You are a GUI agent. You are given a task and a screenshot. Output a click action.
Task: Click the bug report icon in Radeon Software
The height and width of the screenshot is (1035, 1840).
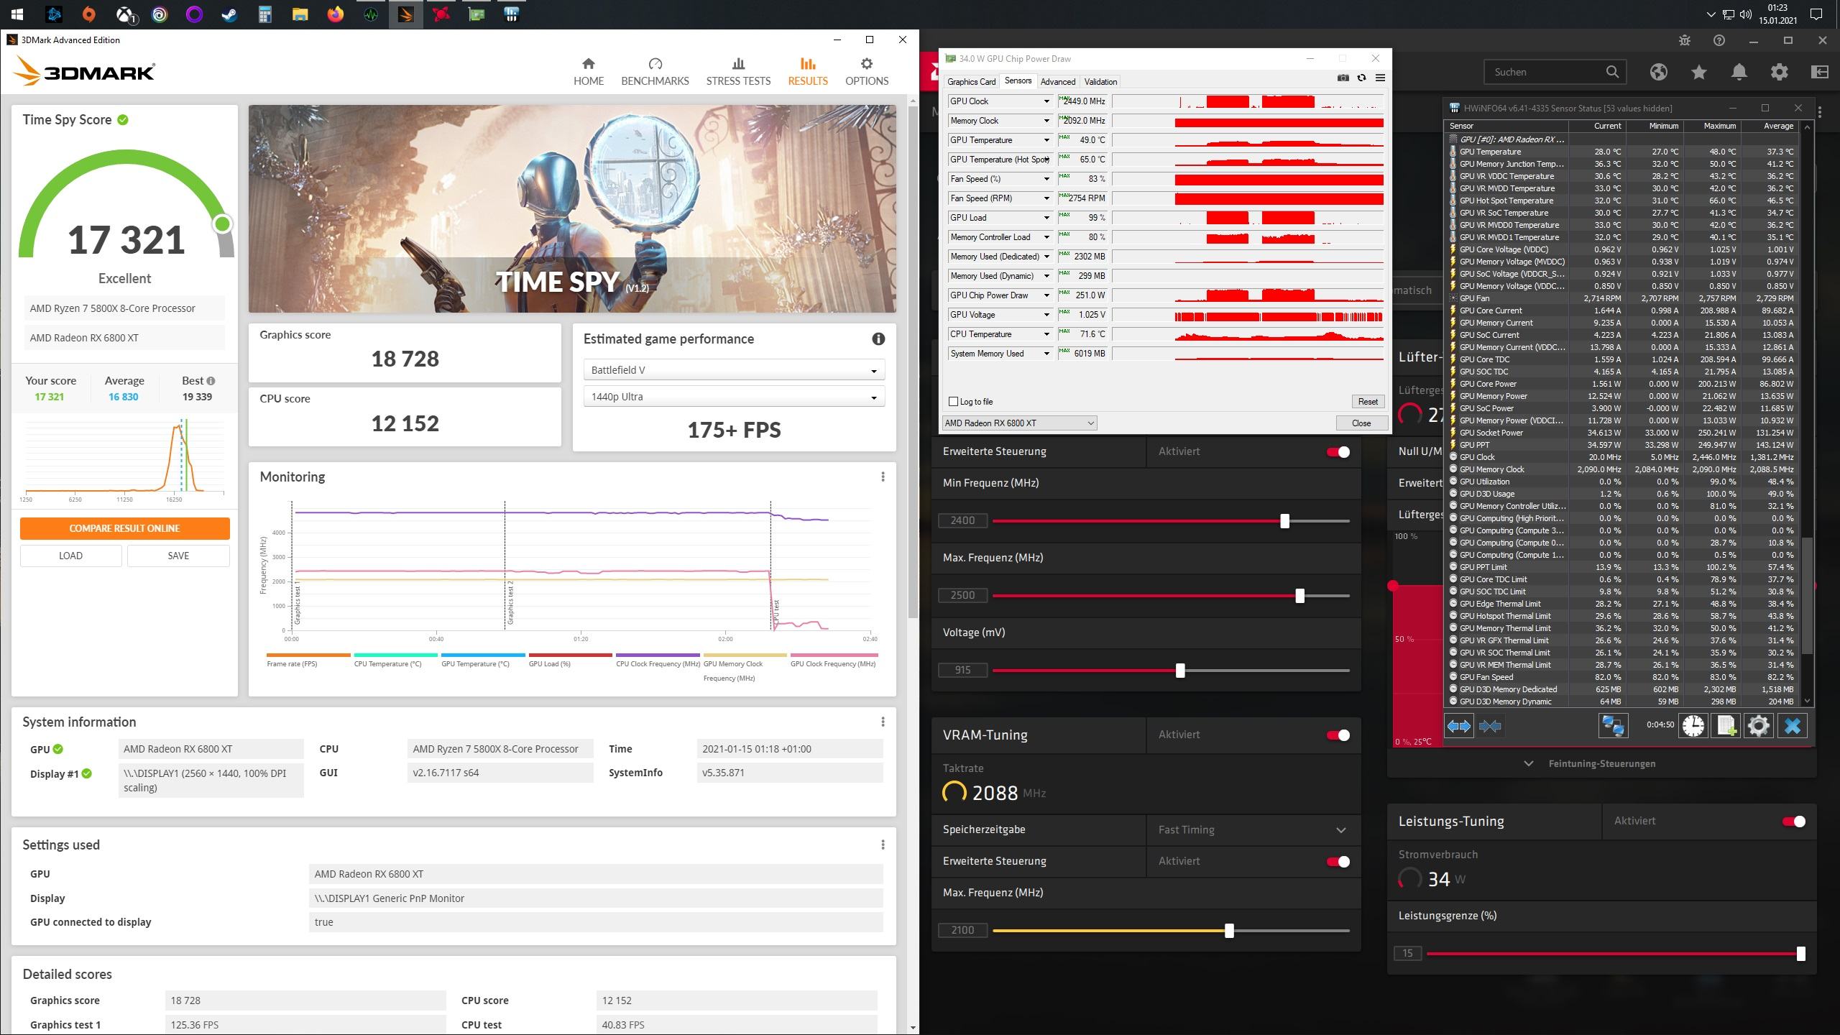tap(1685, 40)
